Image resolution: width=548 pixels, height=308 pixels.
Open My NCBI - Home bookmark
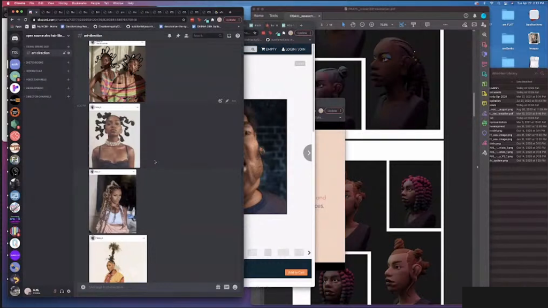44,27
